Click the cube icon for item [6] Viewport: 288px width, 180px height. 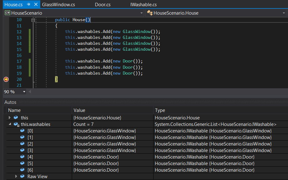pos(22,170)
